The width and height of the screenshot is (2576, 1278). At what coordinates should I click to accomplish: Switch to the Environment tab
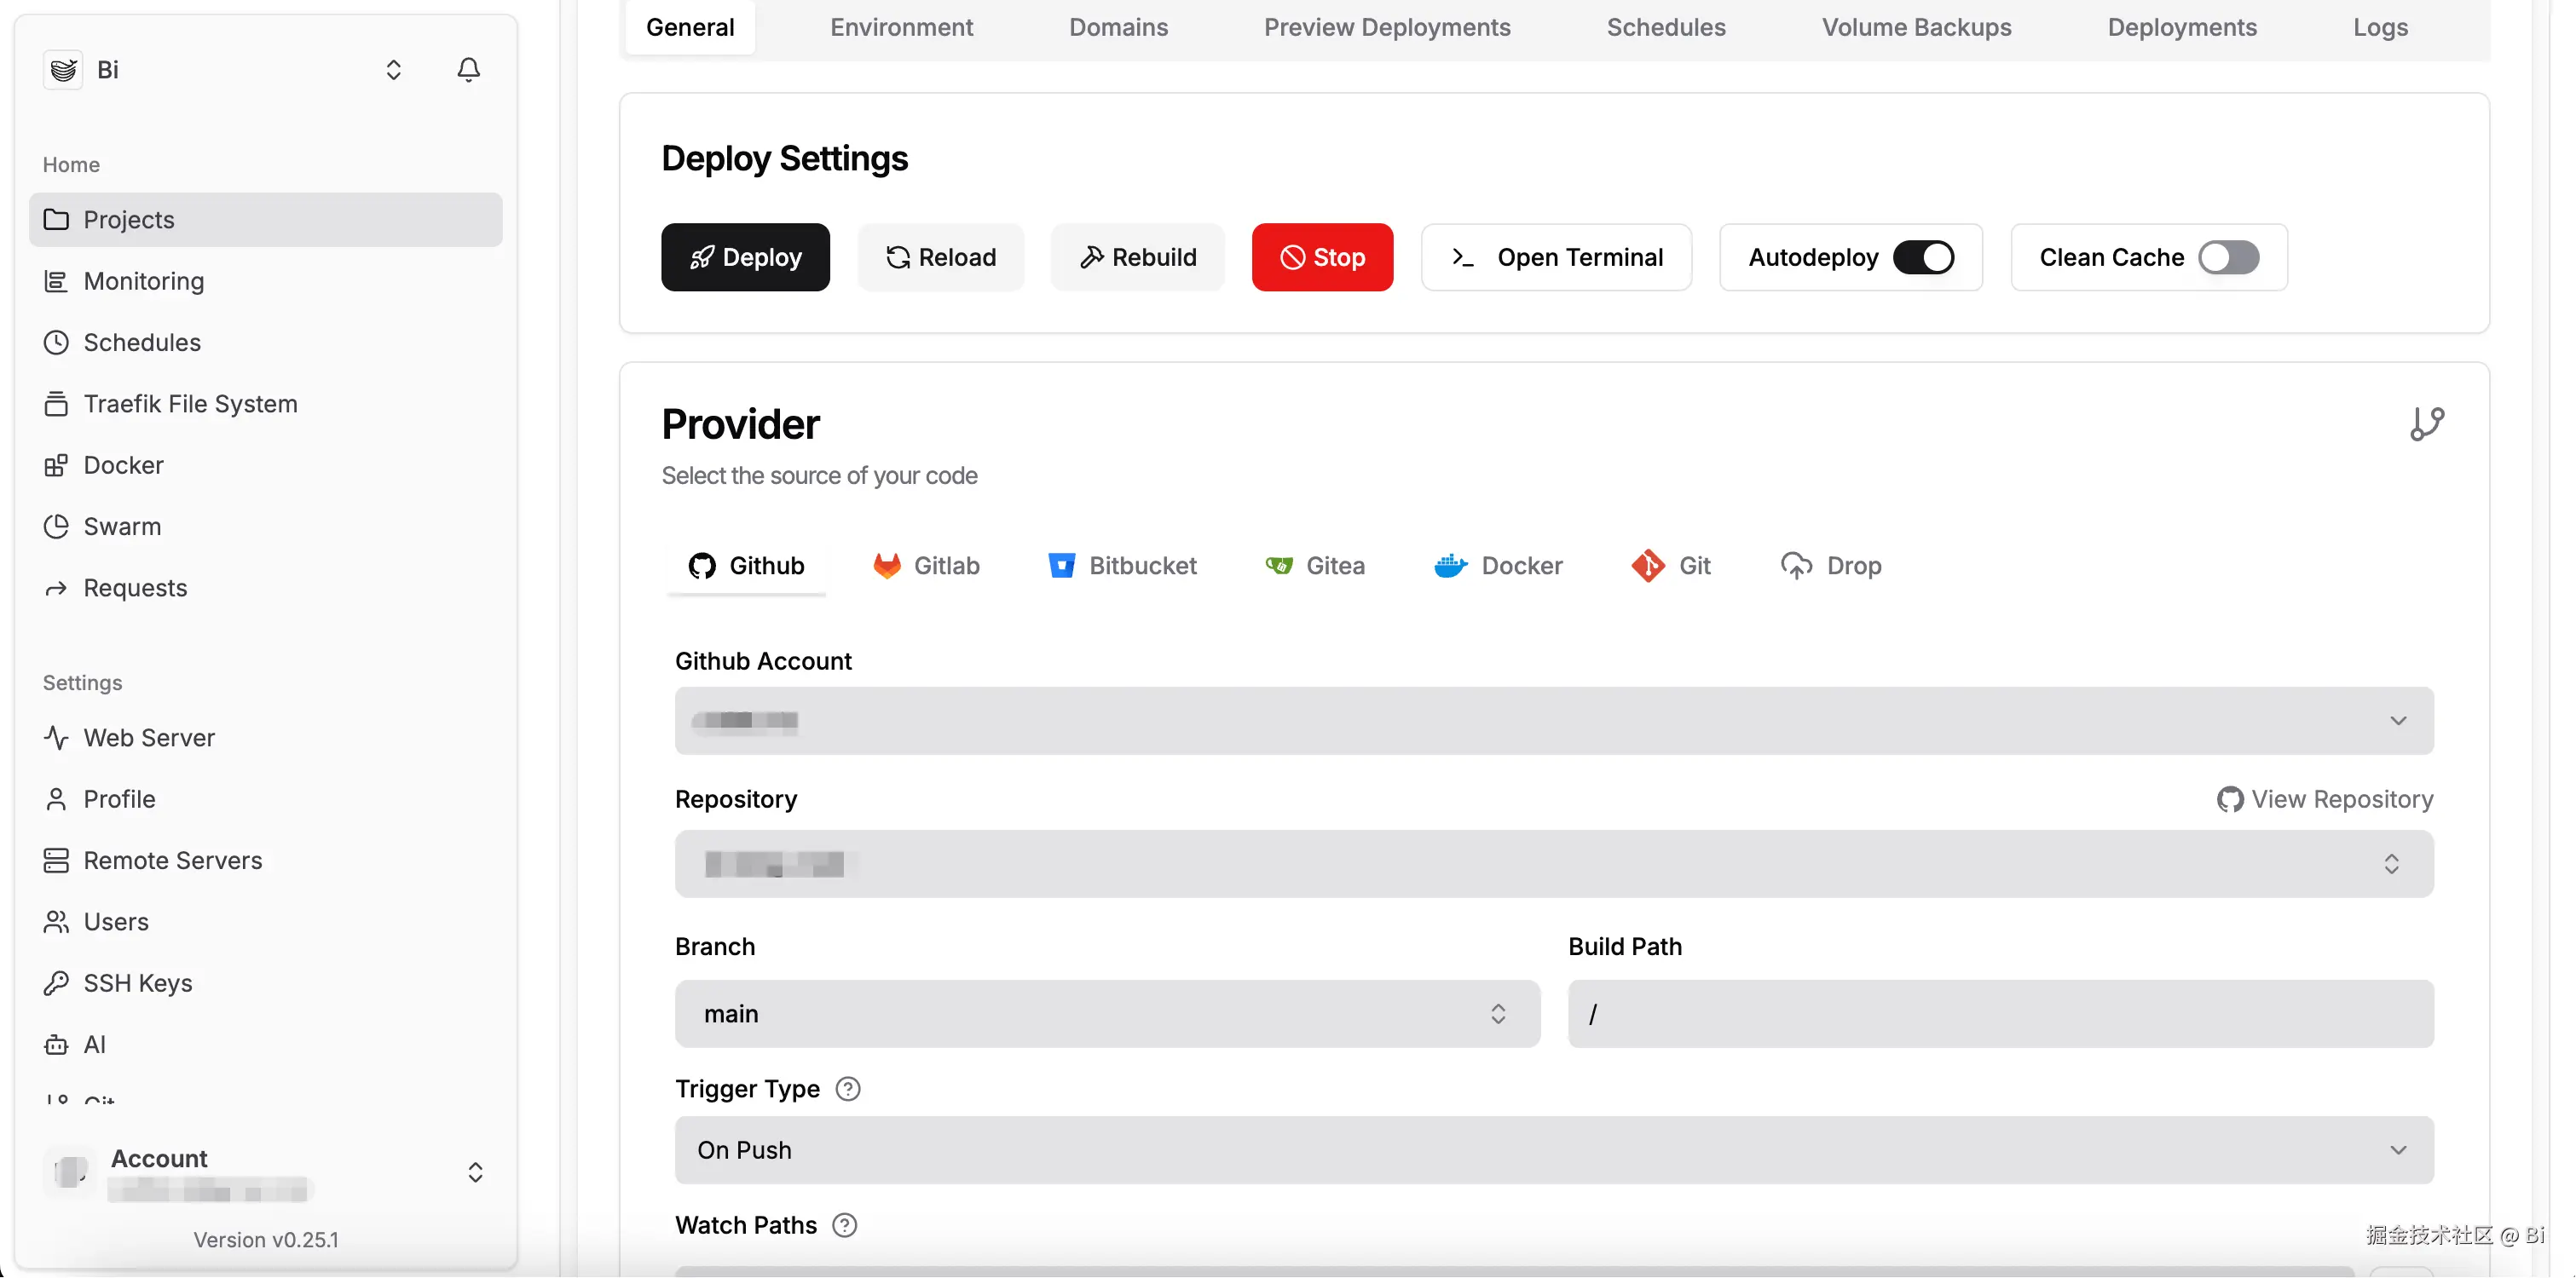click(900, 27)
